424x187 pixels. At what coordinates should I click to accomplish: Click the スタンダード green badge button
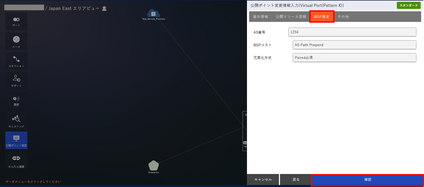click(x=409, y=6)
